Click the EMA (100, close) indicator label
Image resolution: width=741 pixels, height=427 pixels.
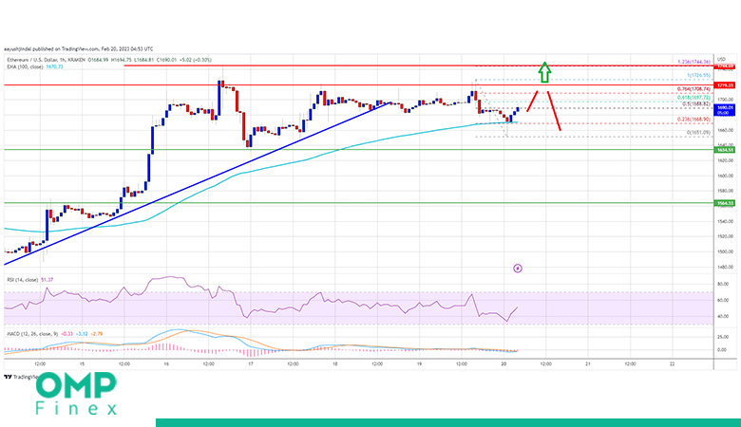(23, 67)
